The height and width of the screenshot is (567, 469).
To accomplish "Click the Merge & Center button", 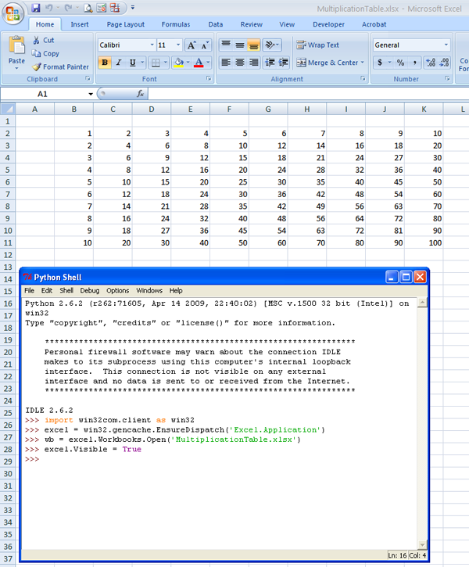I will click(x=328, y=63).
